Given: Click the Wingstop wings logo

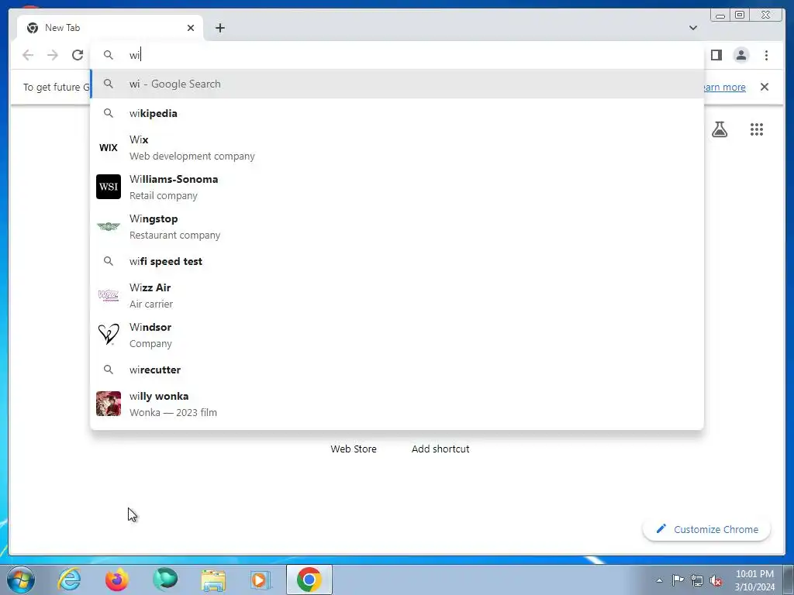Looking at the screenshot, I should [x=109, y=226].
